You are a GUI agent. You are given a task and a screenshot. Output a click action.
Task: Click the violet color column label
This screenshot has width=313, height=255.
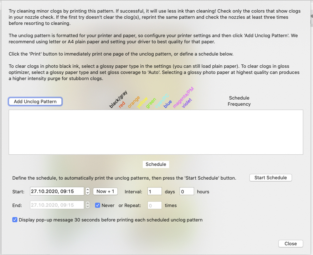[187, 103]
